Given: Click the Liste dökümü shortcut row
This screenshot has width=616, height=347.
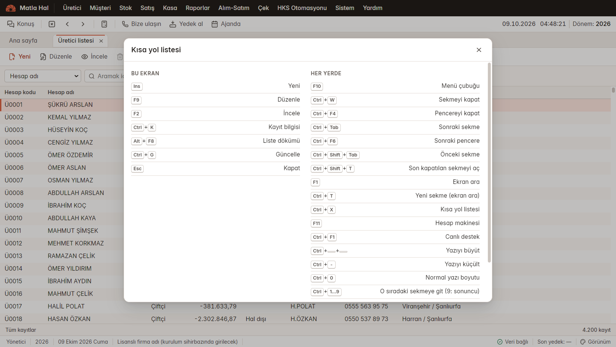Looking at the screenshot, I should click(216, 141).
